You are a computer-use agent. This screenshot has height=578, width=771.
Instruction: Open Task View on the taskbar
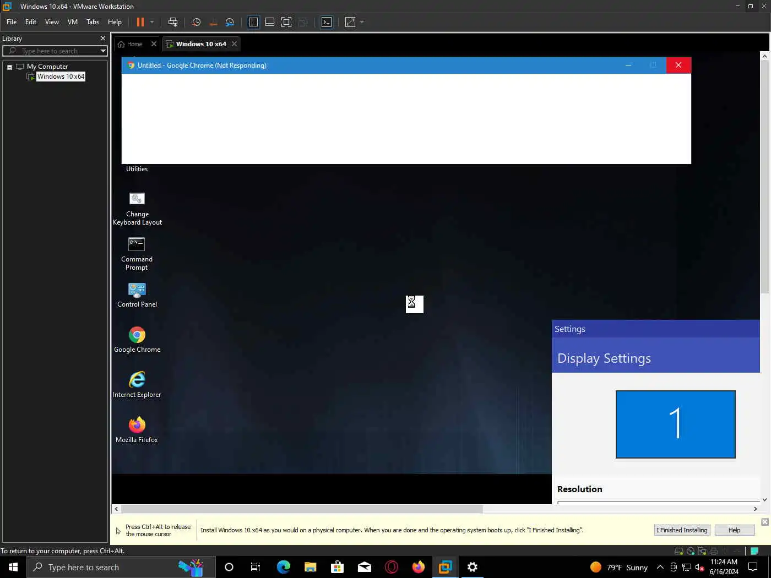(x=256, y=567)
